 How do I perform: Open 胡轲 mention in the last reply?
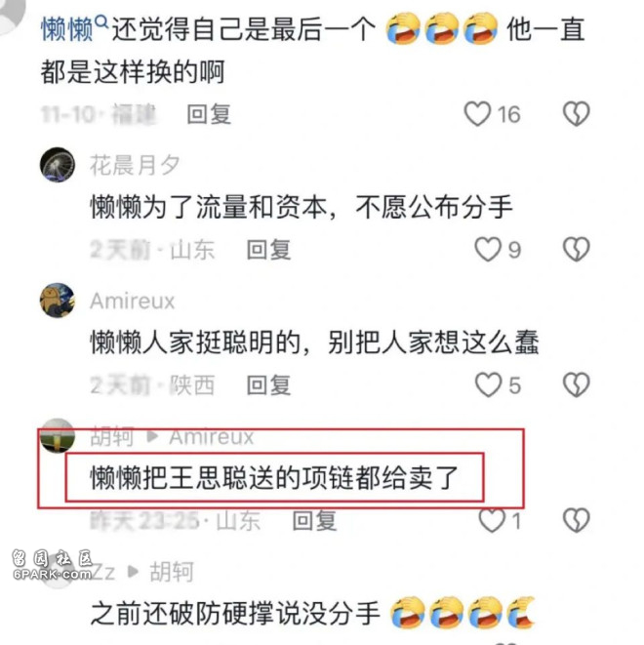pyautogui.click(x=172, y=572)
